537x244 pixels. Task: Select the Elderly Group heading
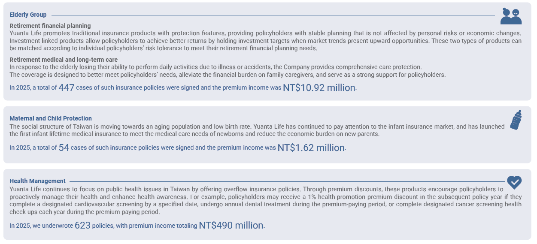28,15
